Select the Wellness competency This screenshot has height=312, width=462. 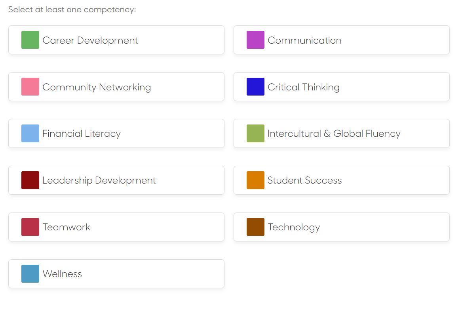point(116,274)
